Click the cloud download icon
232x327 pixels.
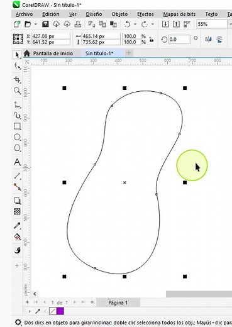click(56, 24)
